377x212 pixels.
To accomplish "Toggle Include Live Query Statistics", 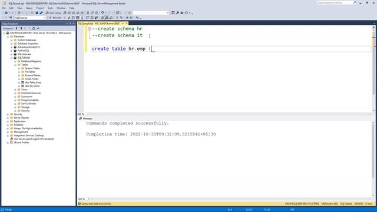I will coord(92,18).
